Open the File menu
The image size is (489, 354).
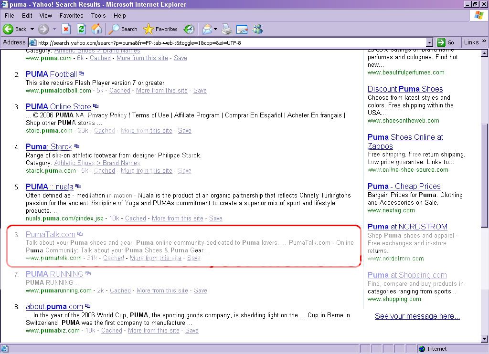pos(9,16)
